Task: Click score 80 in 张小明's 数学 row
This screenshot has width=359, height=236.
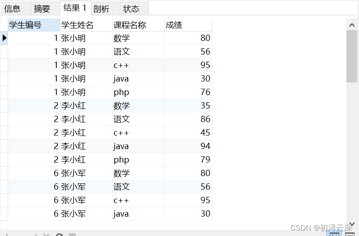Action: (188, 38)
